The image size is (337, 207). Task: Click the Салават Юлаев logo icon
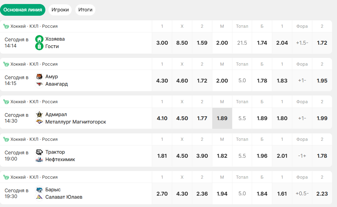coord(39,197)
